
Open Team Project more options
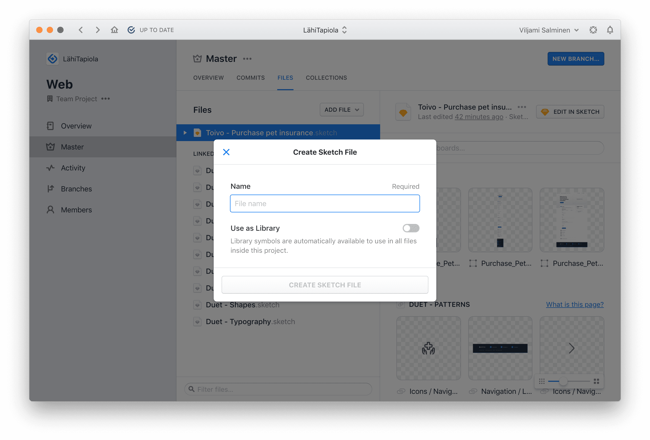point(106,99)
